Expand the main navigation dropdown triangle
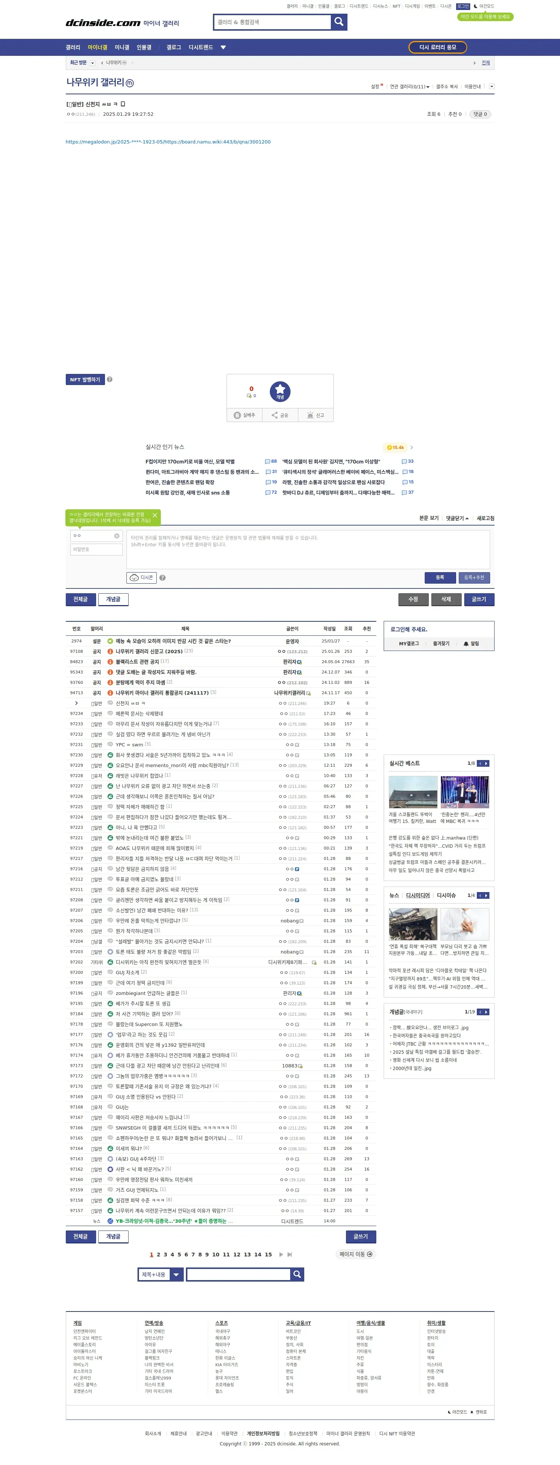 pyautogui.click(x=223, y=47)
